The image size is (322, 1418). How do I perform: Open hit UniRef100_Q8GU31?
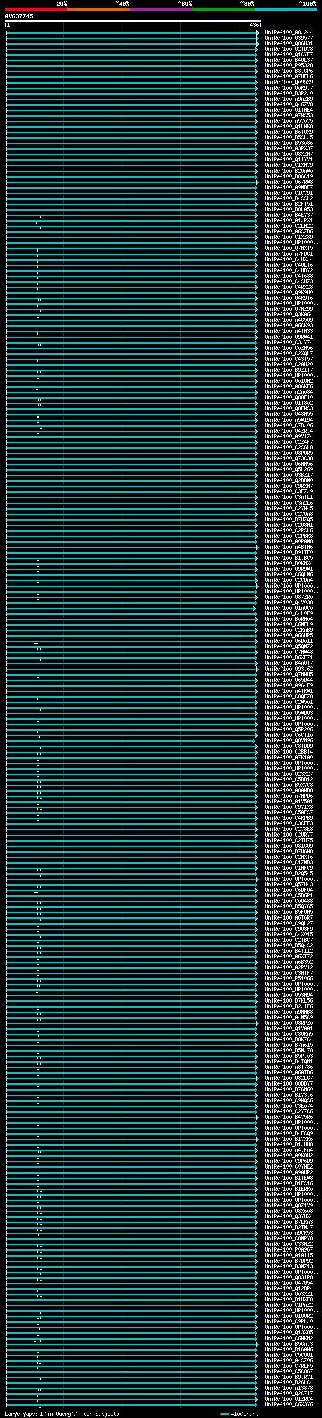(288, 43)
